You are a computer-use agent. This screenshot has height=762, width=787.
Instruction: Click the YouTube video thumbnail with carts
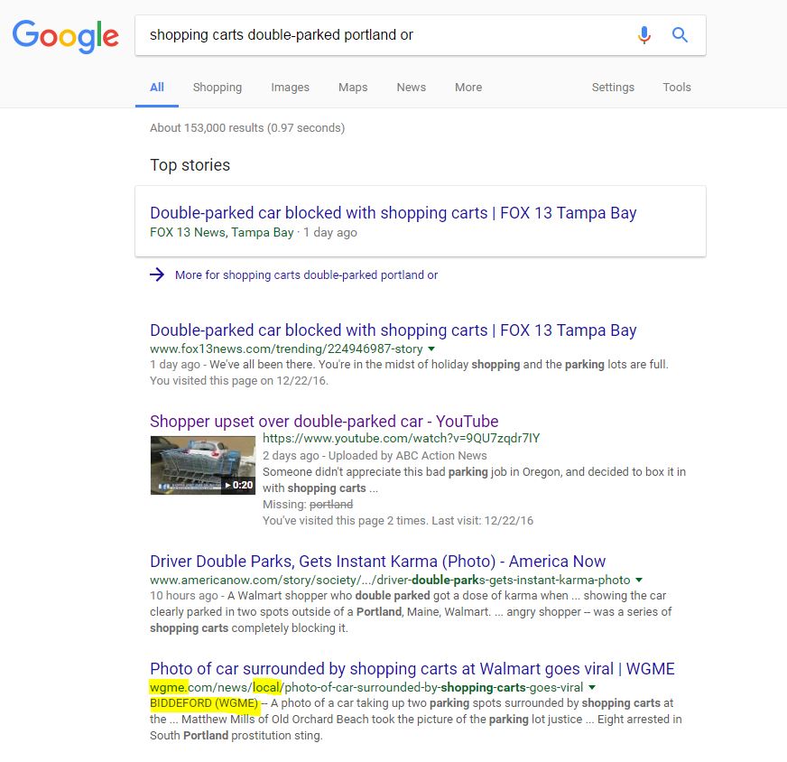pyautogui.click(x=203, y=465)
